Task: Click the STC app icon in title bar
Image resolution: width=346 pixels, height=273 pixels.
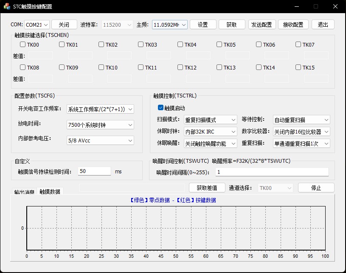Action: pos(7,6)
